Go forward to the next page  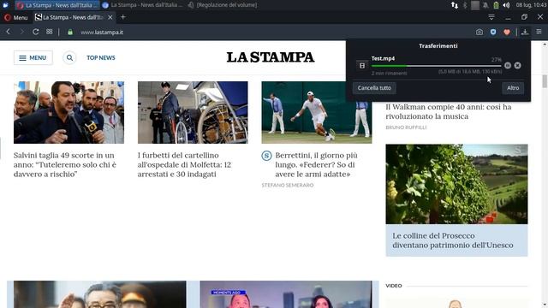[21, 32]
